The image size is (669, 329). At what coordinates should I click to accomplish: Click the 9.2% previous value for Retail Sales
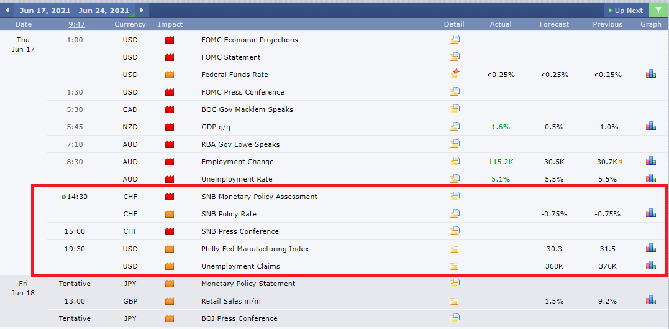[x=607, y=301]
